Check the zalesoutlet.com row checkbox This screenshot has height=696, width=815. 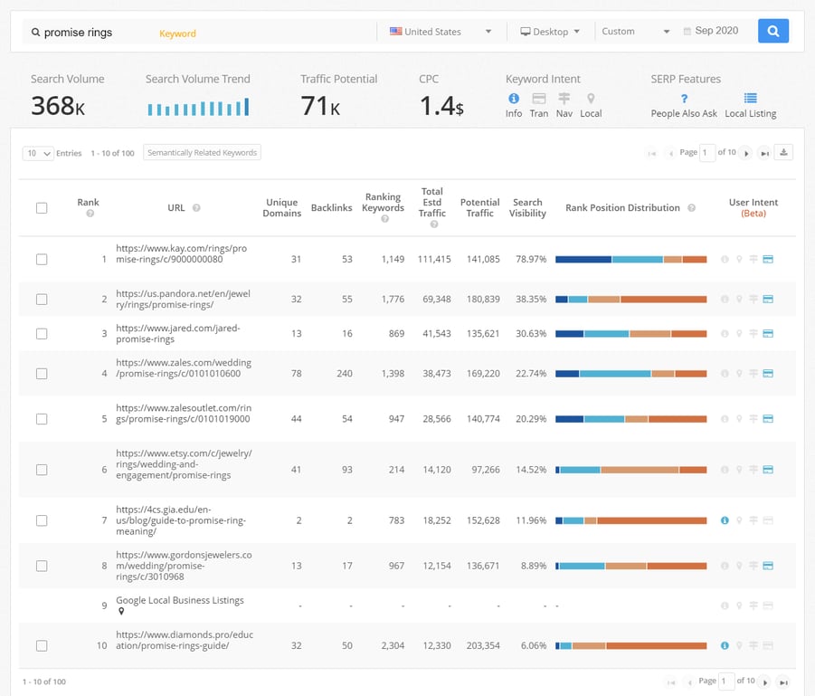coord(42,419)
